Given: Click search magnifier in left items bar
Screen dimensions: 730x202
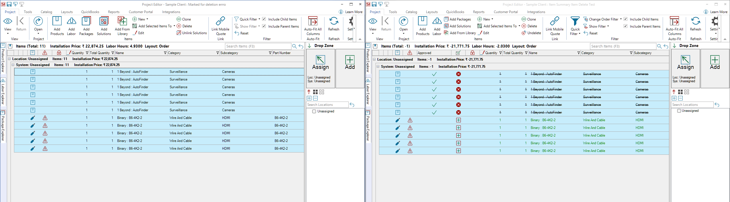Looking at the screenshot, I should [x=294, y=46].
